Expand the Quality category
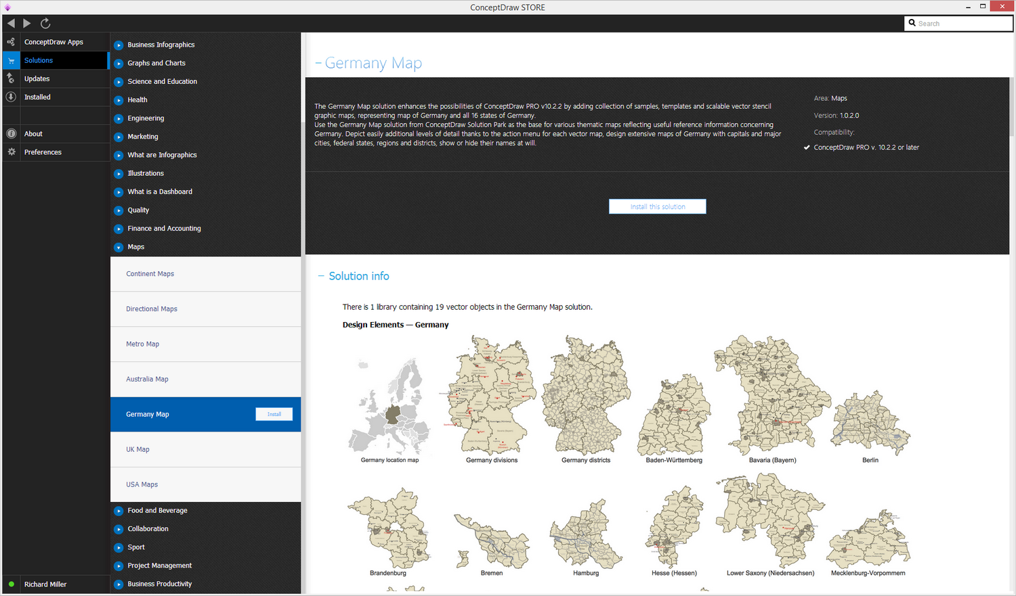 119,210
